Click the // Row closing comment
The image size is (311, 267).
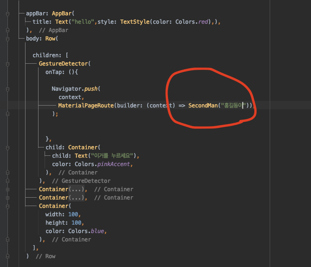point(45,256)
